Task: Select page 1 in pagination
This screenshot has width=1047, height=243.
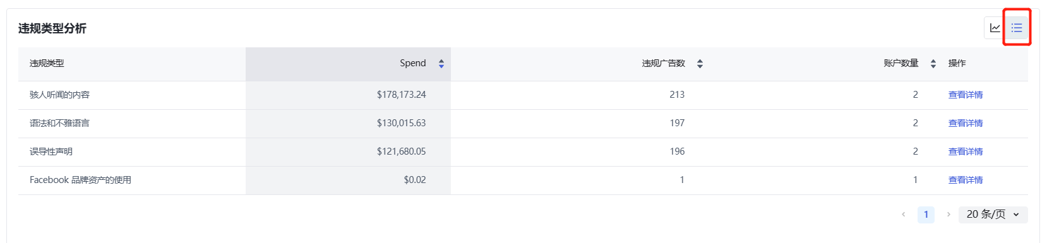Action: pos(926,215)
